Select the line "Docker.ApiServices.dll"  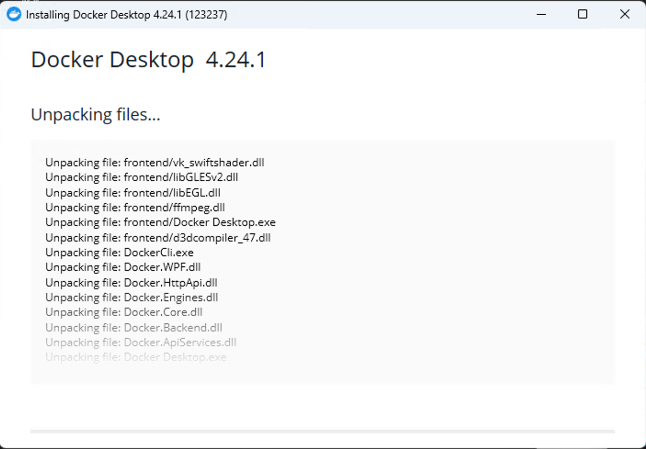(x=141, y=342)
